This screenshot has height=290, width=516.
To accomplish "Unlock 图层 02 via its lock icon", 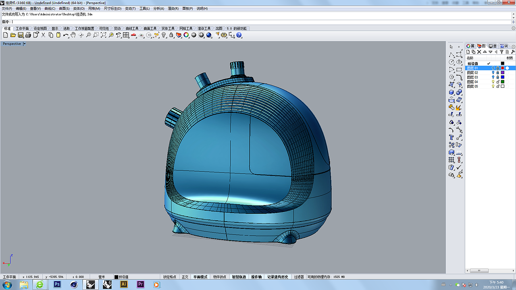I will [x=498, y=73].
